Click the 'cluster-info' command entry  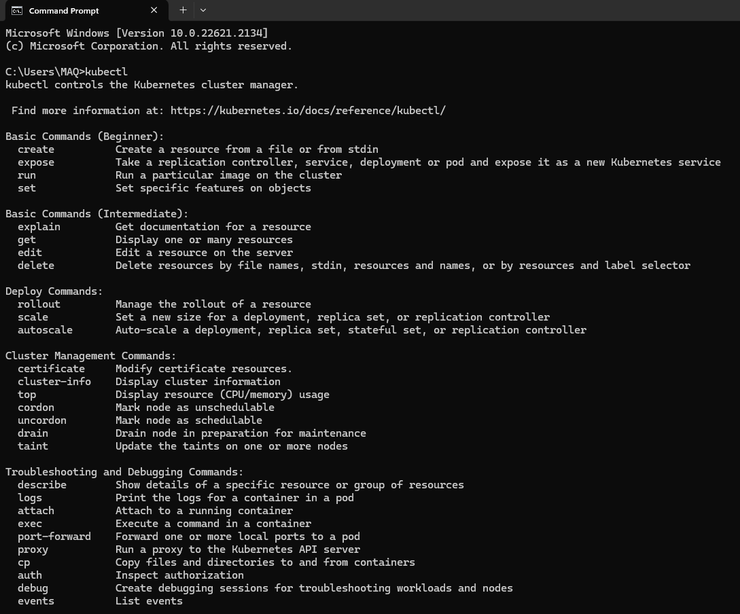pyautogui.click(x=54, y=382)
